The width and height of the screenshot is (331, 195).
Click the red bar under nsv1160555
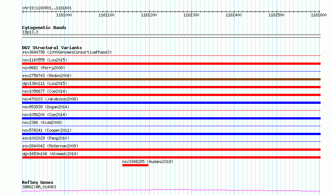171,64
